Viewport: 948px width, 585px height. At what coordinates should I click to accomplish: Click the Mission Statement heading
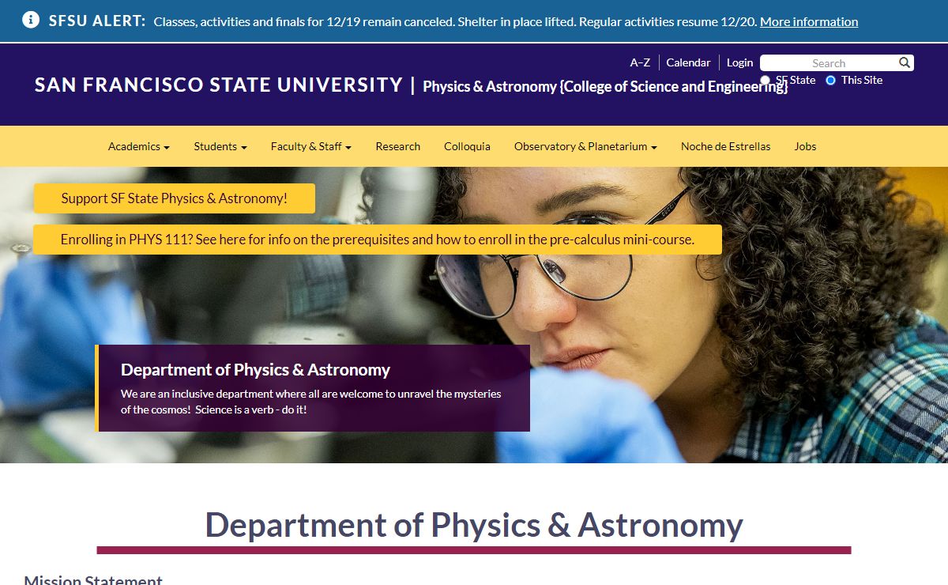point(93,579)
